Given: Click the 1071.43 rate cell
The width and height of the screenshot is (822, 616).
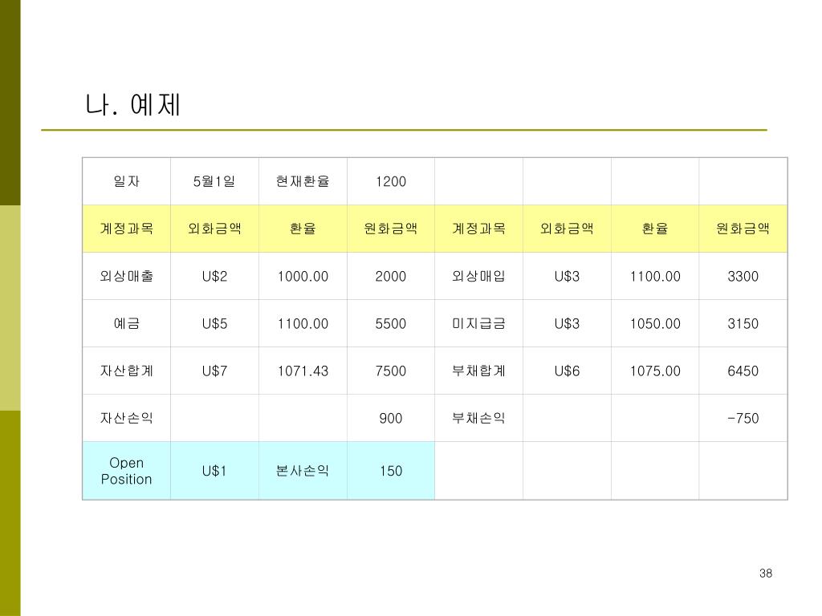Looking at the screenshot, I should coord(303,371).
